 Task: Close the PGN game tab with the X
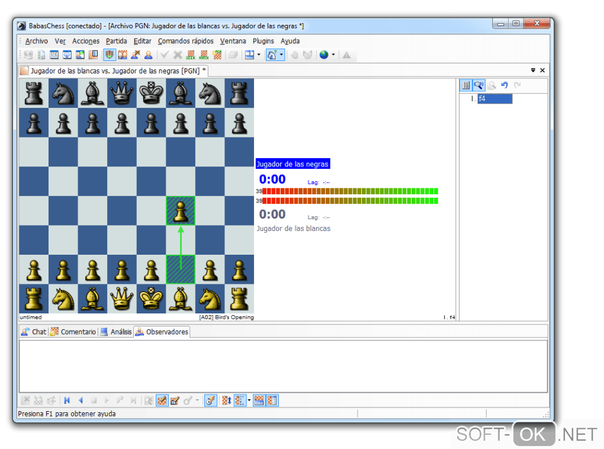[542, 70]
